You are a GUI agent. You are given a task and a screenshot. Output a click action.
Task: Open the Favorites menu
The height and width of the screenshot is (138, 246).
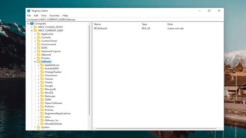(x=55, y=15)
